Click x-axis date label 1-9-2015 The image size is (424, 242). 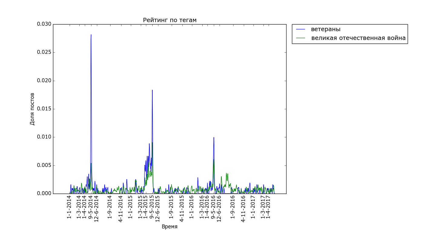click(171, 207)
